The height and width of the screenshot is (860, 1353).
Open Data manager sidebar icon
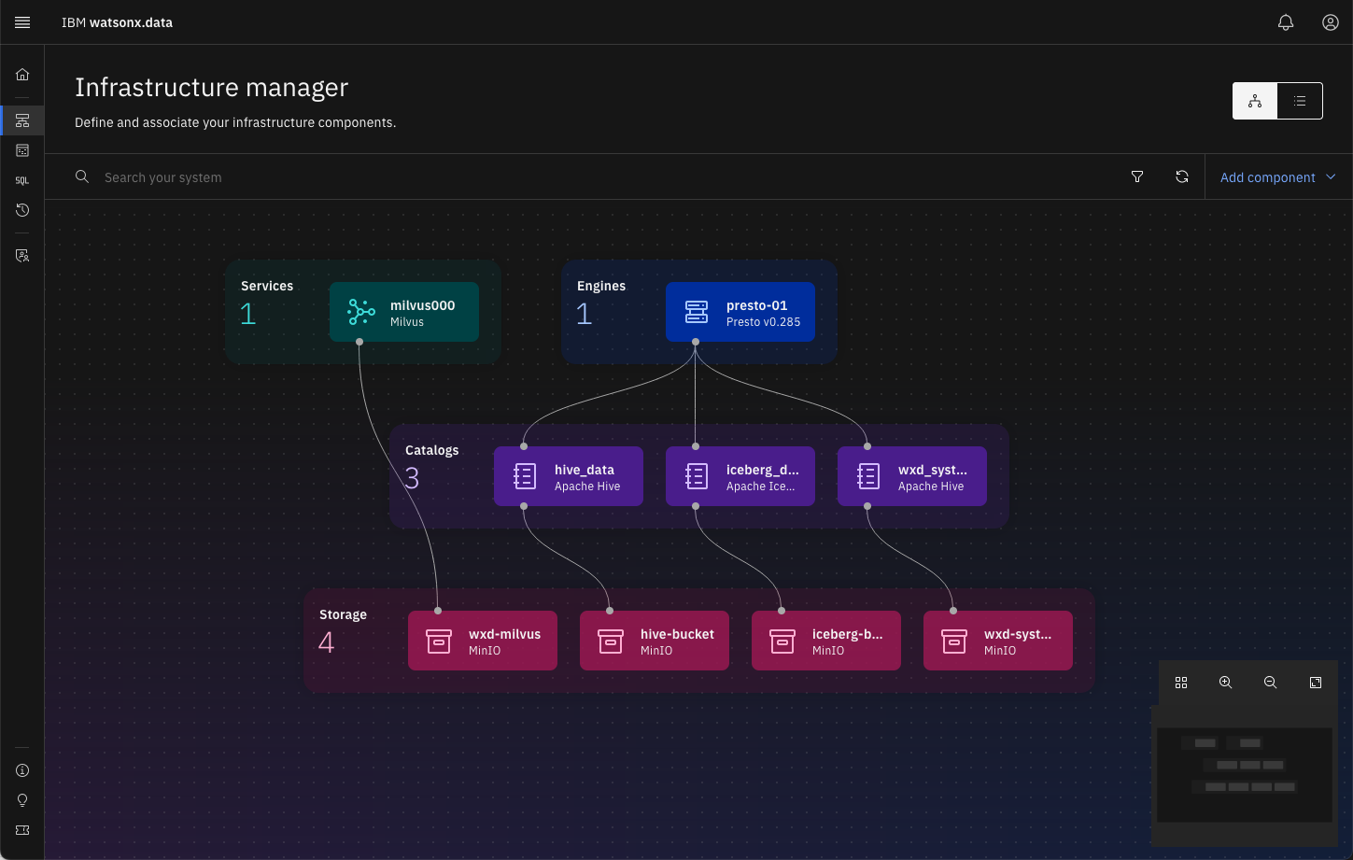coord(22,150)
